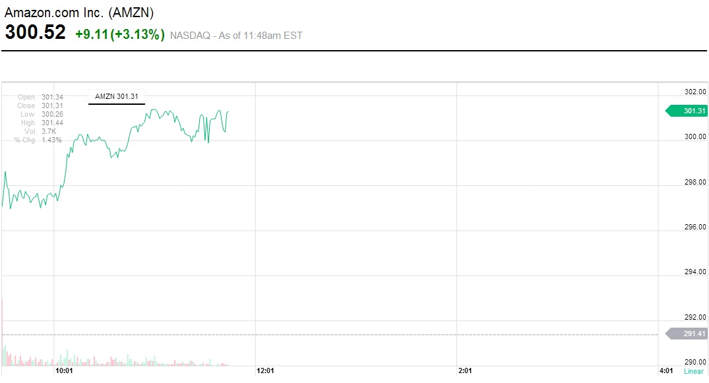
Task: Click the High 301.44 legend entry
Action: [x=41, y=123]
